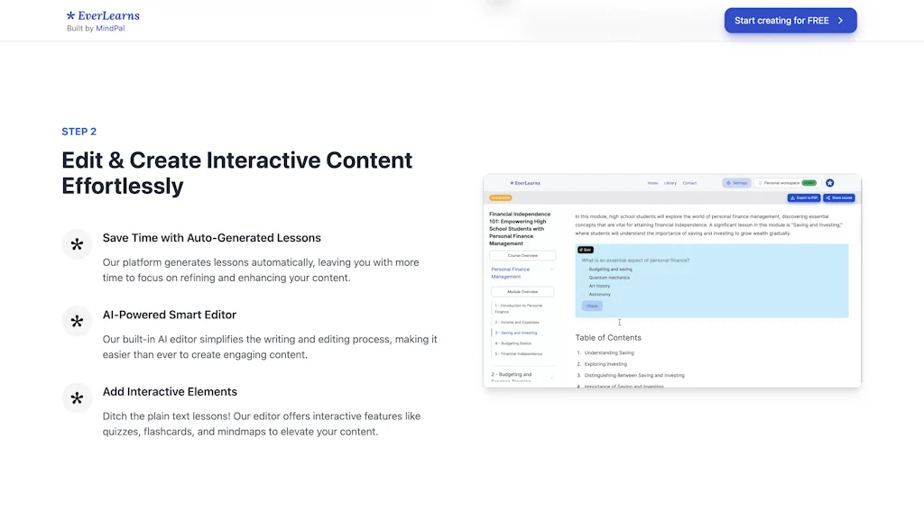
Task: Select the Budgeting and saving quiz answer
Action: [610, 269]
